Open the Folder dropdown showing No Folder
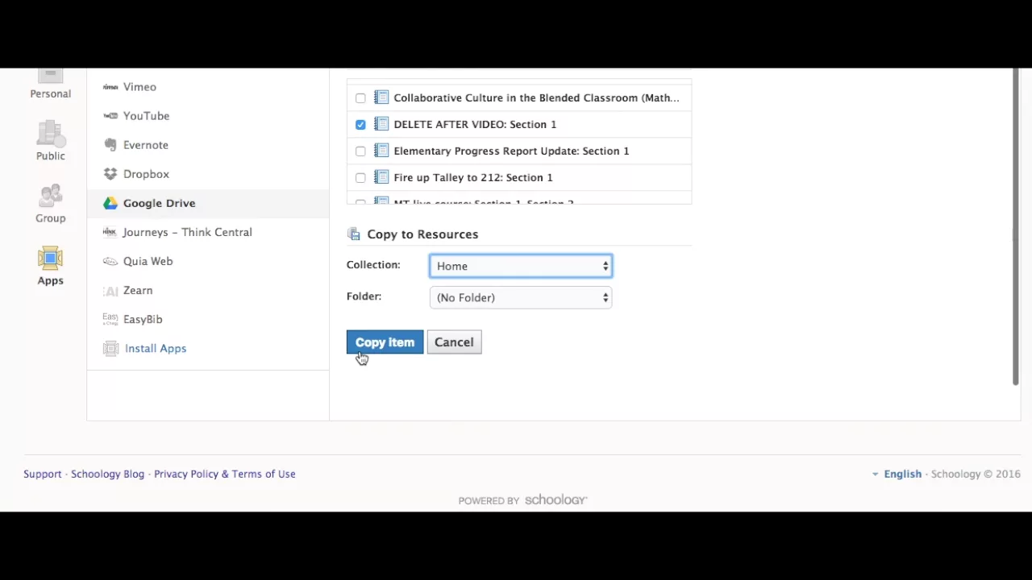 tap(521, 297)
